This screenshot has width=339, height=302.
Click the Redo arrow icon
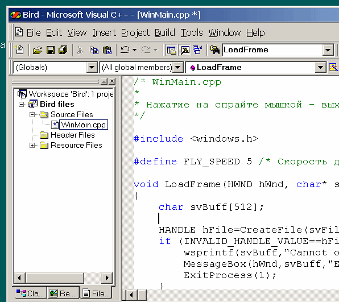point(146,50)
